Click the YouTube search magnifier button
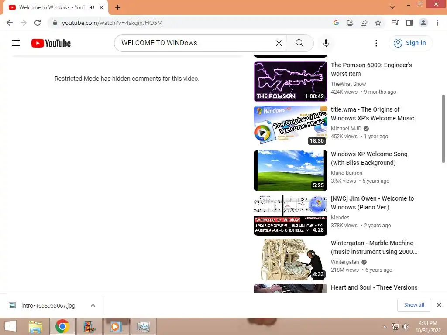The width and height of the screenshot is (447, 335). coord(299,43)
